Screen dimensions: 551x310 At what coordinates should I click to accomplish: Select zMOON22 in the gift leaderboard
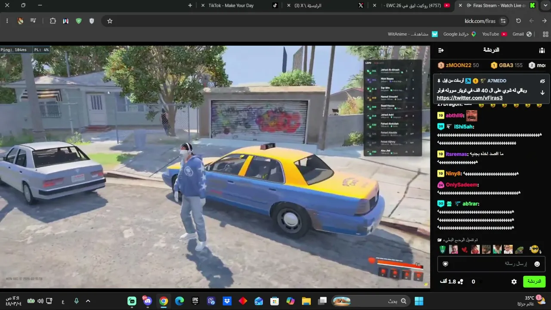coord(458,65)
